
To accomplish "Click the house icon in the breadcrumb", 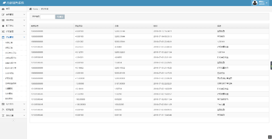I will (31, 9).
